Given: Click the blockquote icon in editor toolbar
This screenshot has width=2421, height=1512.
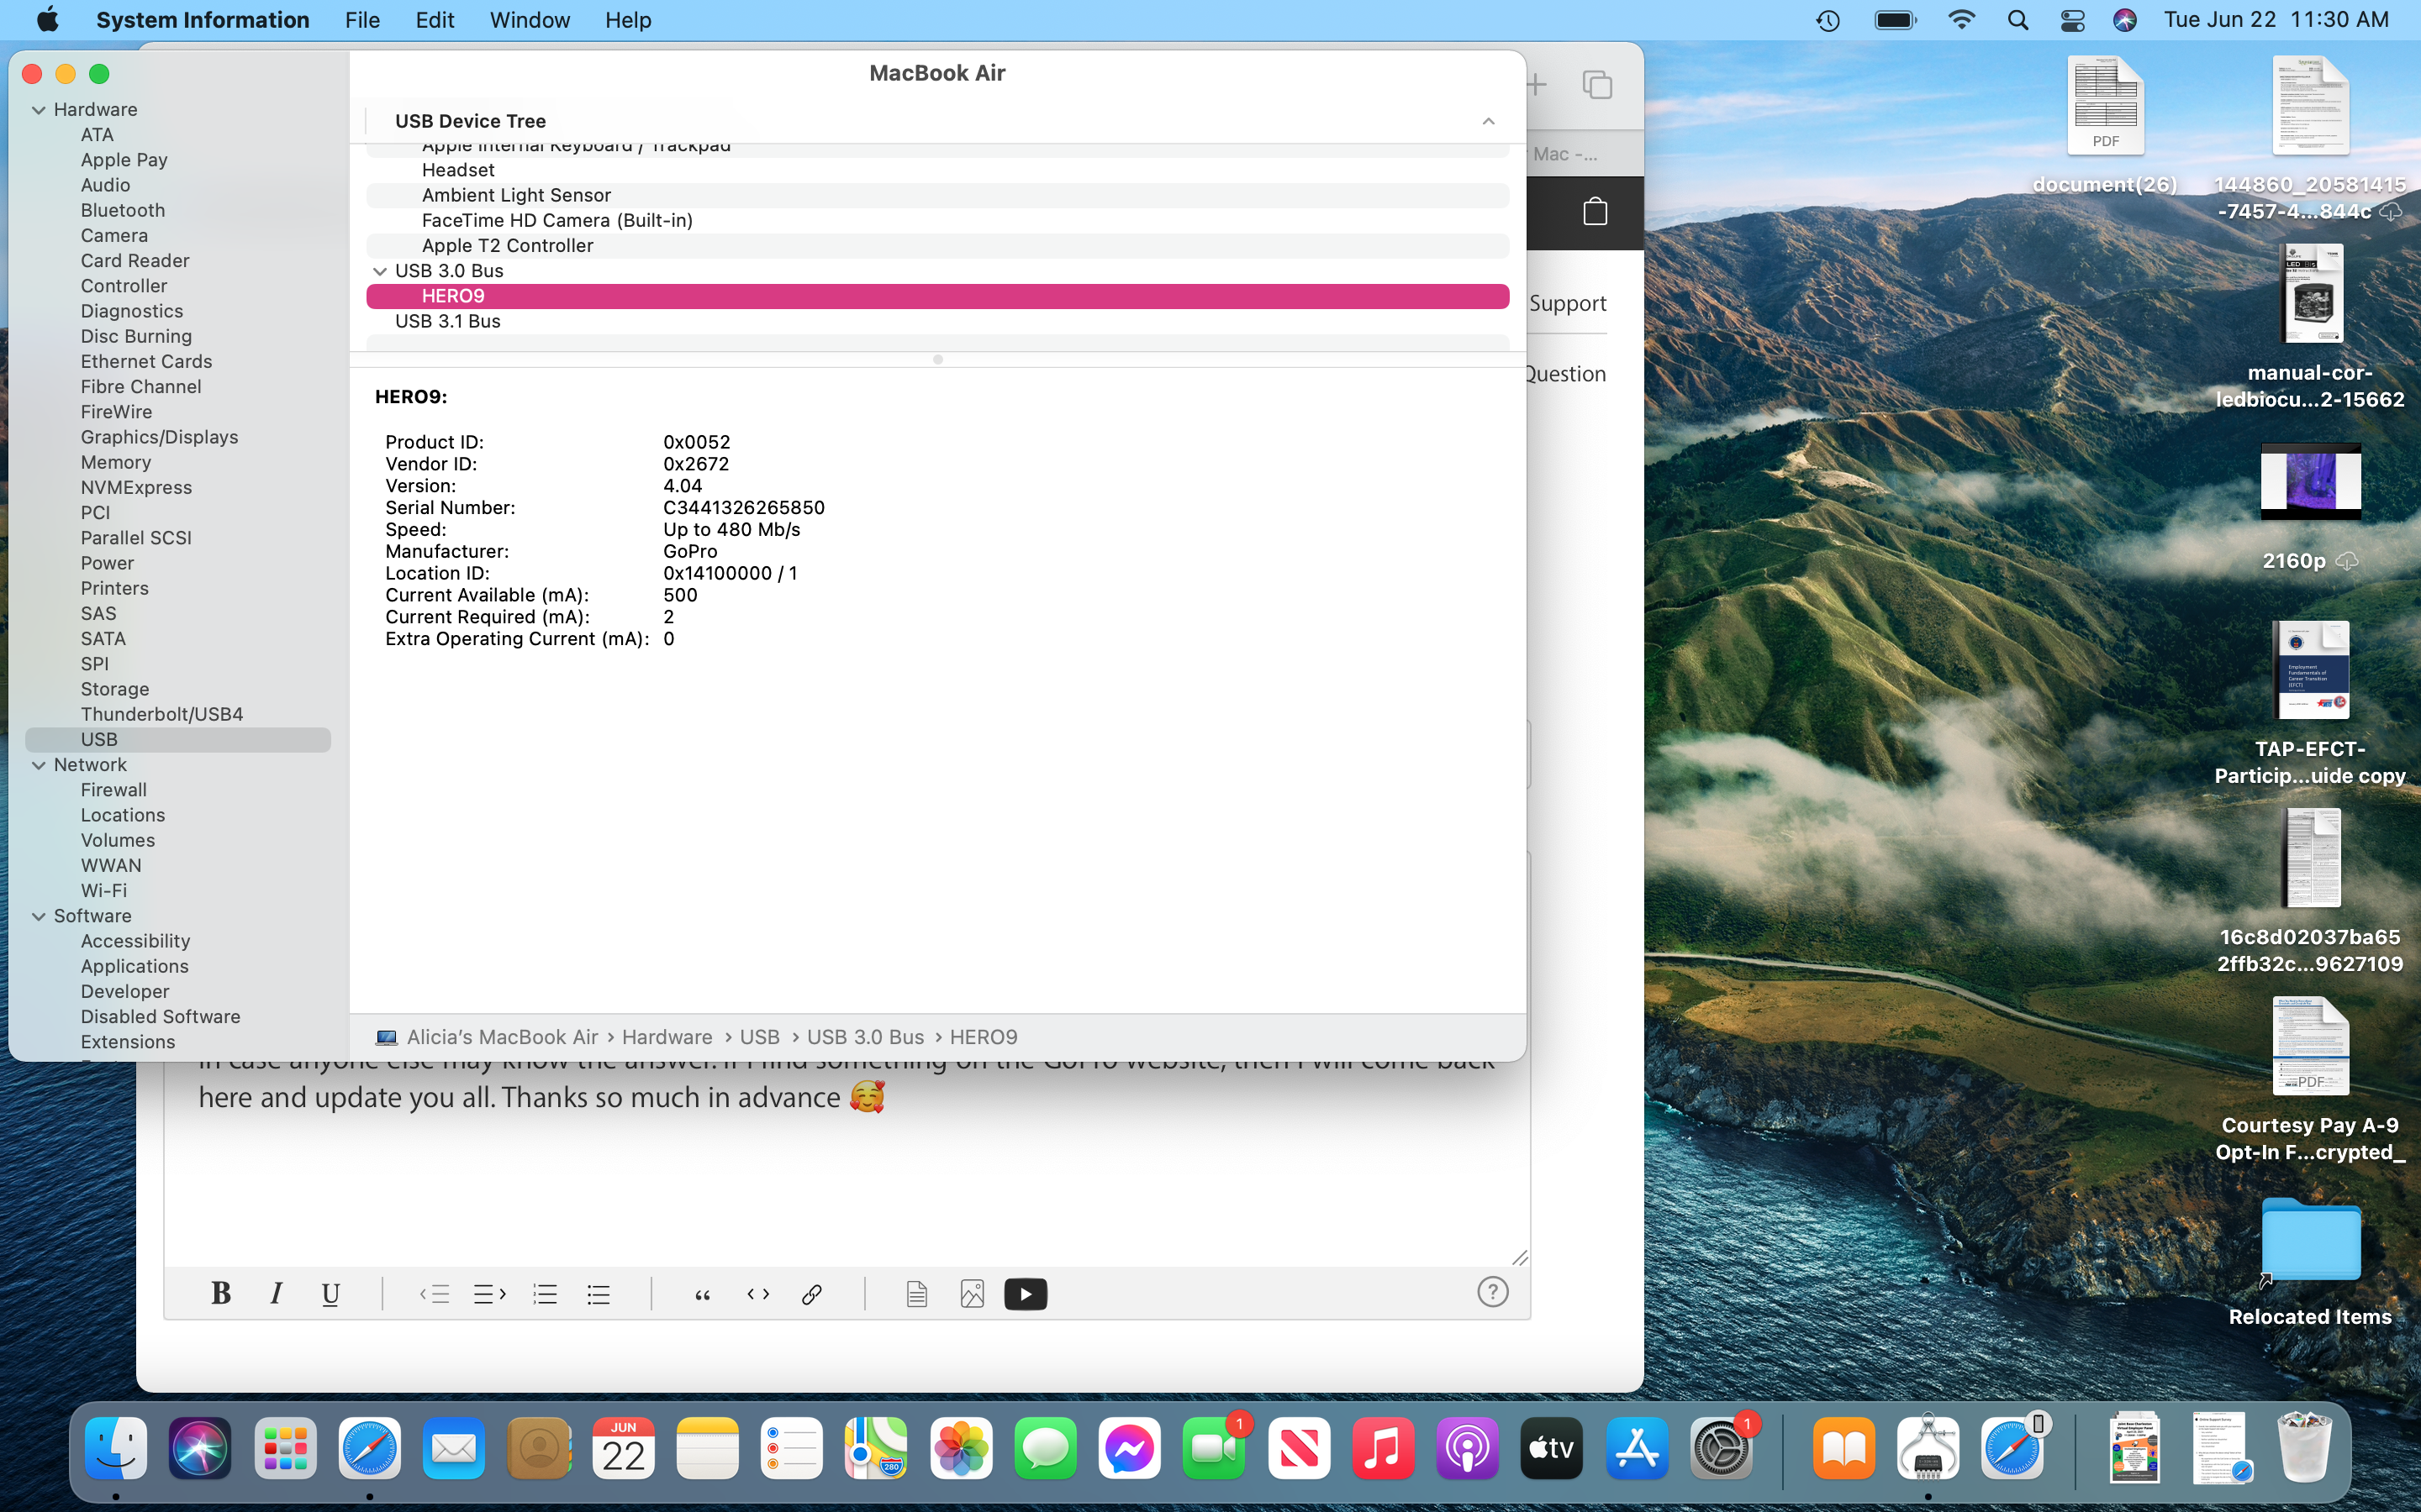Looking at the screenshot, I should pos(702,1294).
